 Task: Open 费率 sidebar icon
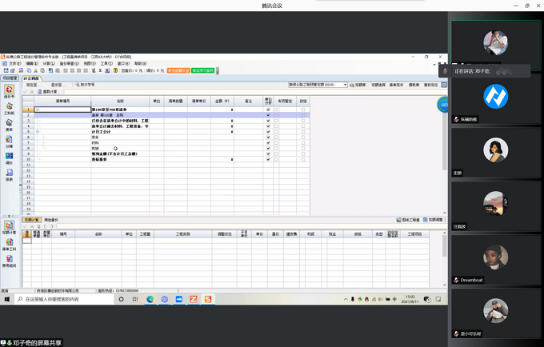click(x=9, y=126)
